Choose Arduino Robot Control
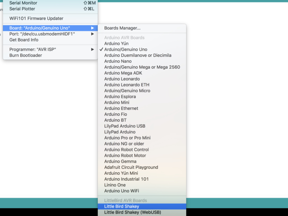288x216 pixels. (x=142, y=150)
